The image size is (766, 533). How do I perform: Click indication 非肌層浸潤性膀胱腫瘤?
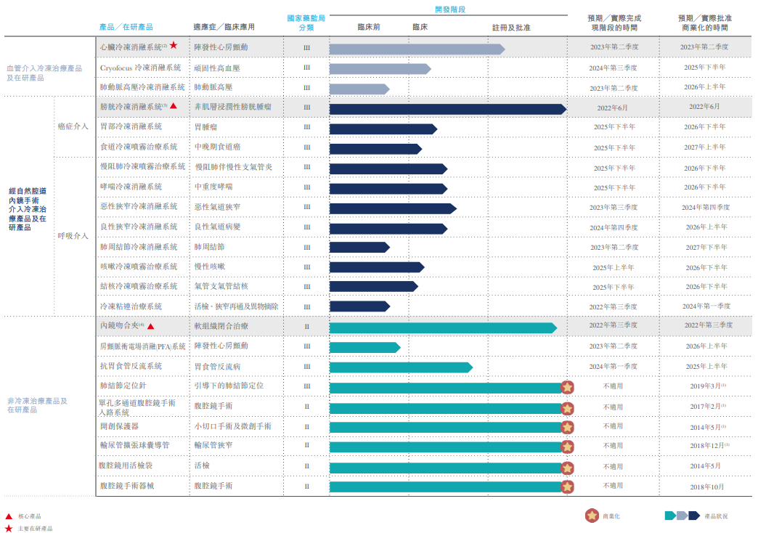232,107
